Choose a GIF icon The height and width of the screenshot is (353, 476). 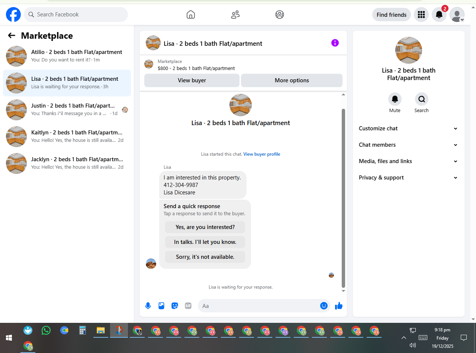pyautogui.click(x=188, y=306)
